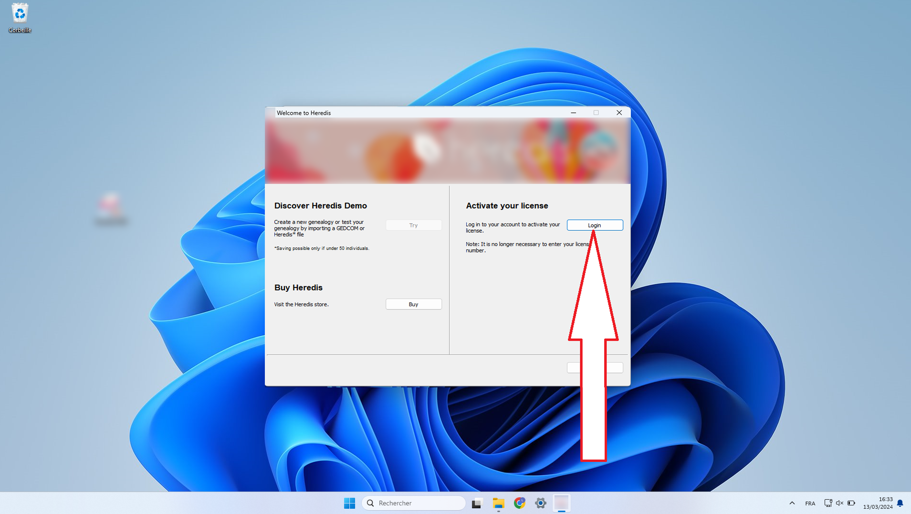The width and height of the screenshot is (911, 514).
Task: Open the clock and date calendar flyout
Action: point(878,503)
